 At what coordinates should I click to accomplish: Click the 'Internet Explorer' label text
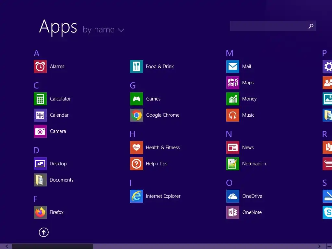point(163,196)
